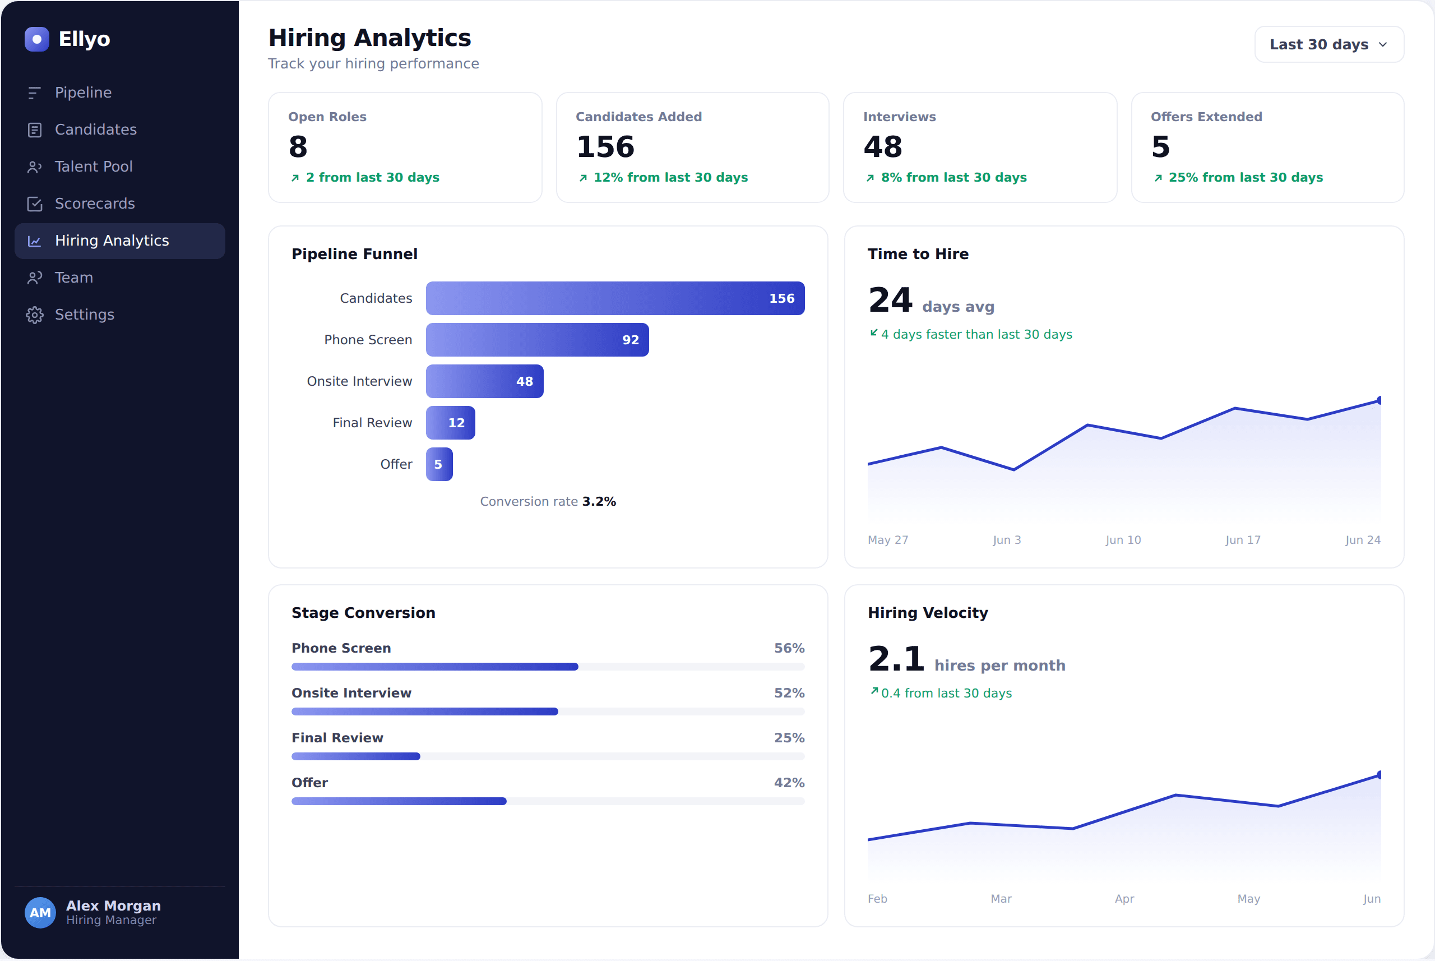The height and width of the screenshot is (961, 1435).
Task: Click the Time to Hire chart's last data point
Action: click(1380, 400)
